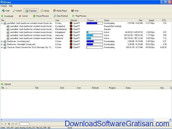Click the red X Cancel icon

20,16
